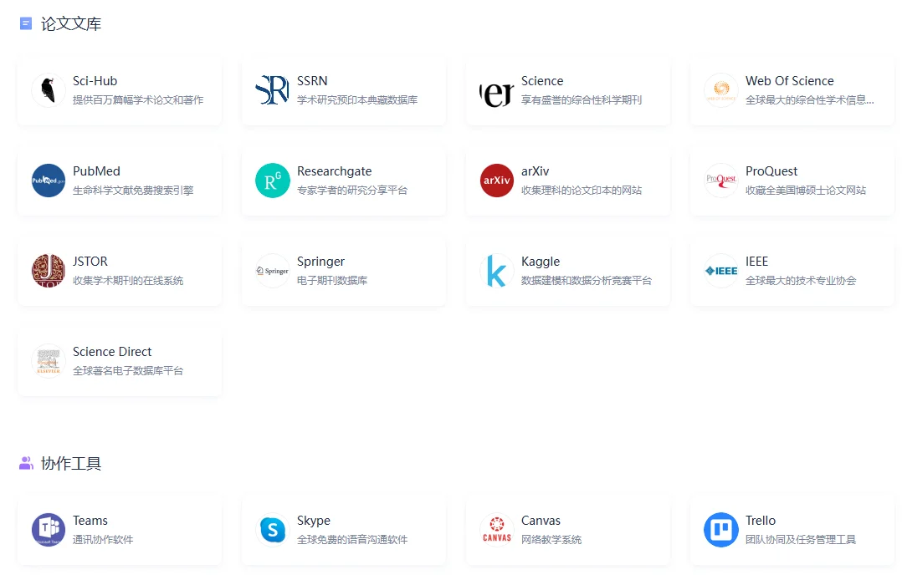Screen dimensions: 902x575
Task: Open the IEEE link title
Action: click(x=757, y=262)
